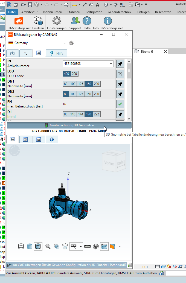Open selection mode dropdown in viewer toolbar
This screenshot has width=186, height=283.
[x=81, y=246]
